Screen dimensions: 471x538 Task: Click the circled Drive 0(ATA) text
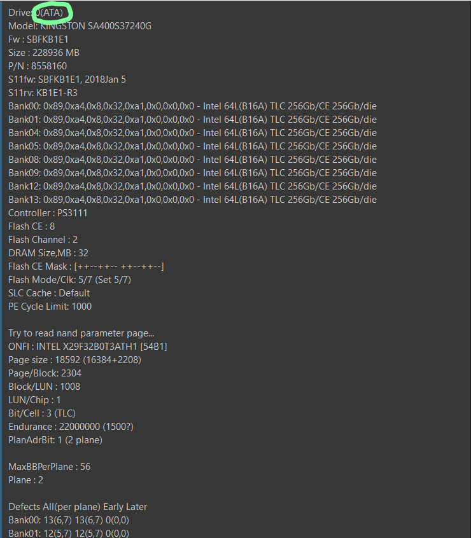pos(51,13)
